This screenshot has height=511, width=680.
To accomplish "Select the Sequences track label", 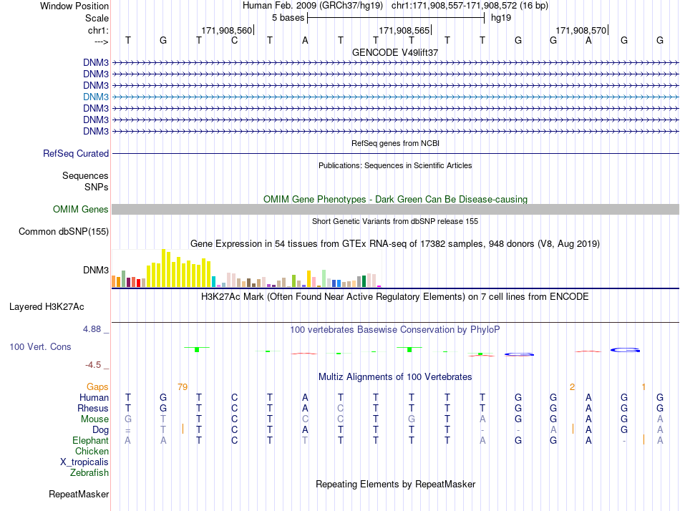I will coord(85,175).
